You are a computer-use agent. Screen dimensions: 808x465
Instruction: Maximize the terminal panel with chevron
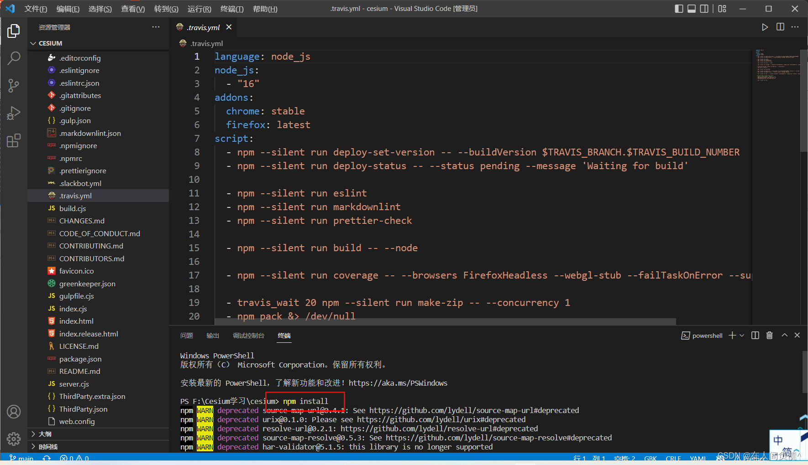pos(784,336)
